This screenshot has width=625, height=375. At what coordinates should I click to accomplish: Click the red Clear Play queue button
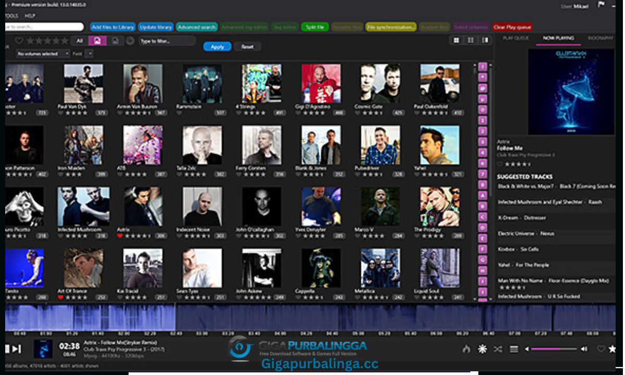click(x=512, y=27)
